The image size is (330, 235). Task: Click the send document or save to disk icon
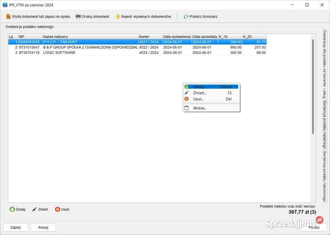pyautogui.click(x=9, y=16)
